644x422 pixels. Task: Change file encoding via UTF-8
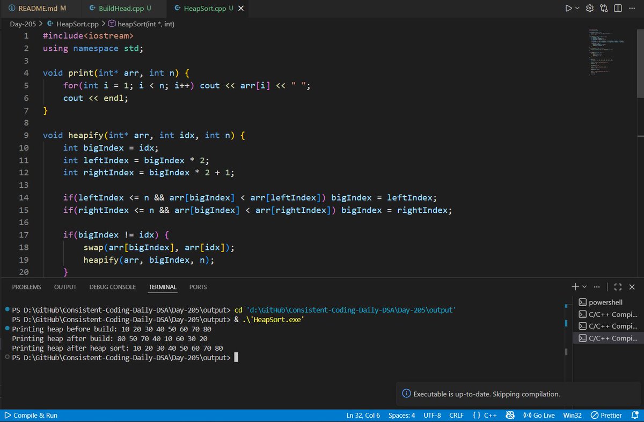coord(432,416)
